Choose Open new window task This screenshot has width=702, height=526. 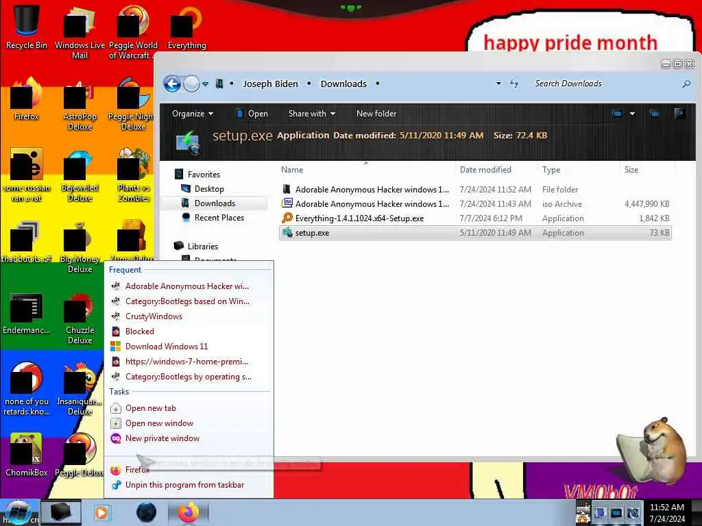pyautogui.click(x=189, y=423)
